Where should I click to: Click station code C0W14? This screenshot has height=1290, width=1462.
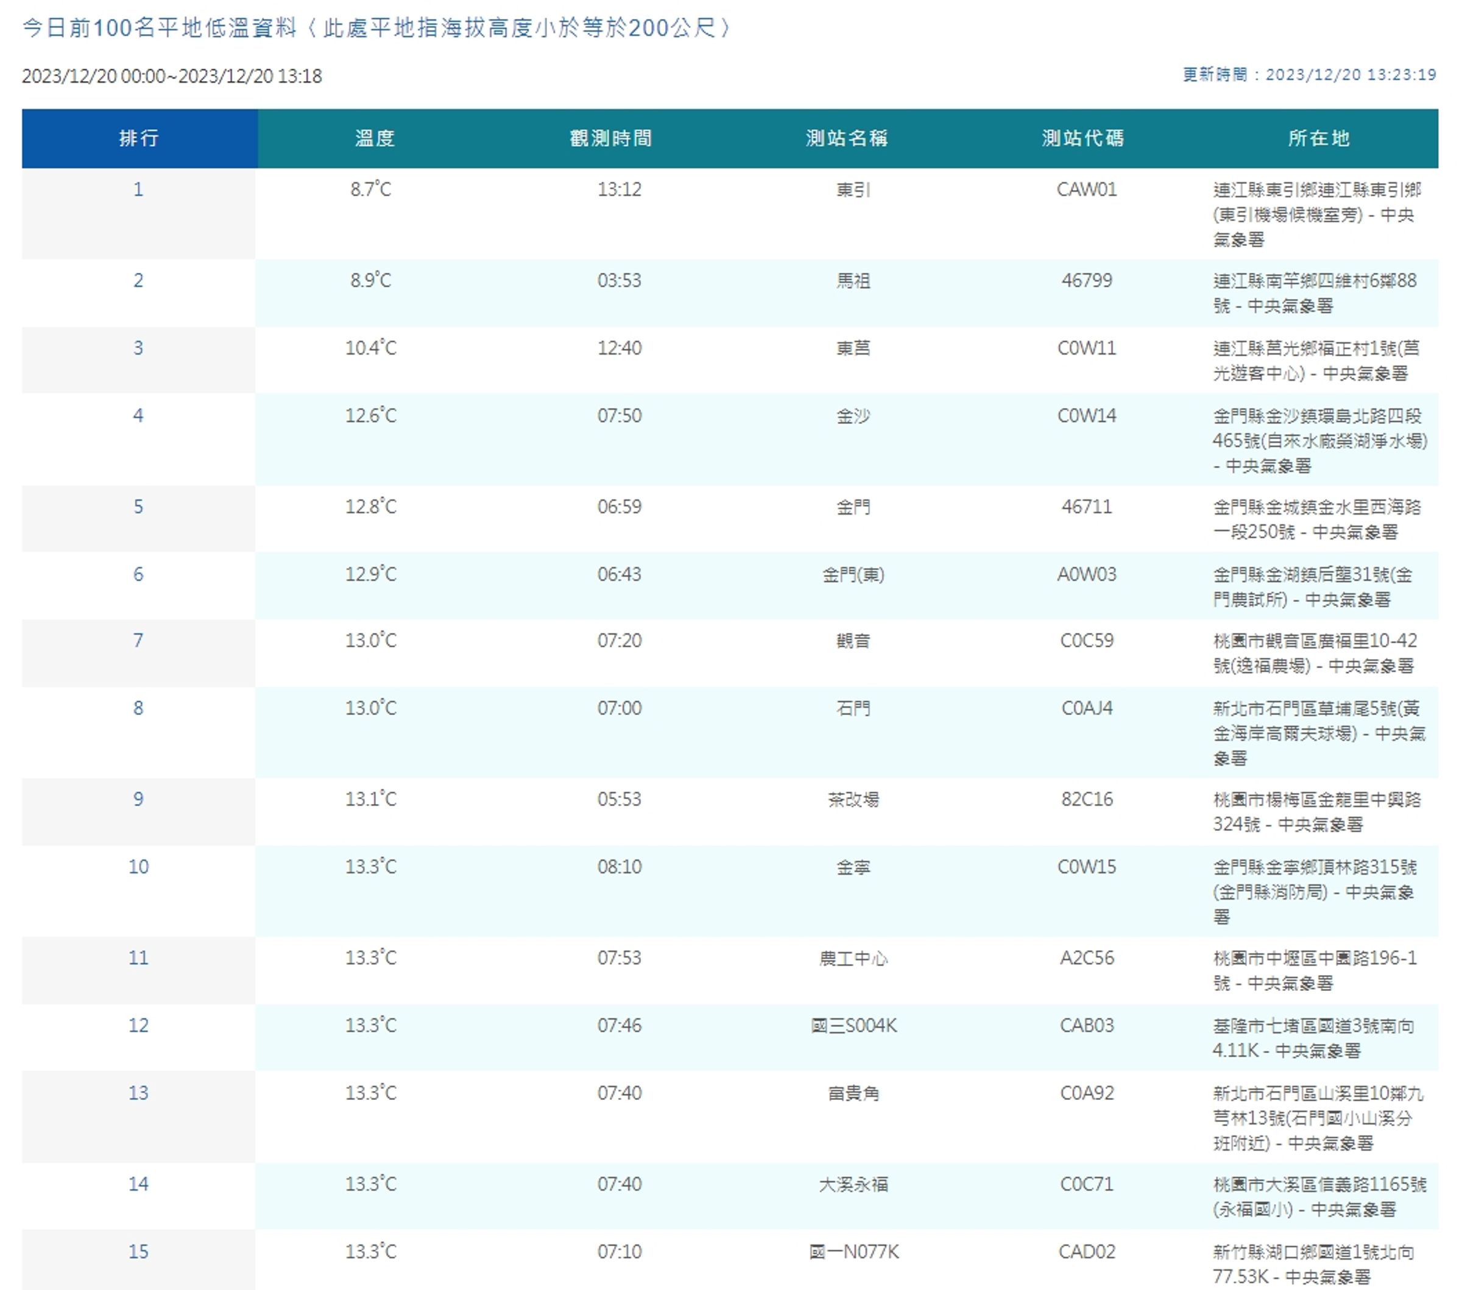[1087, 415]
